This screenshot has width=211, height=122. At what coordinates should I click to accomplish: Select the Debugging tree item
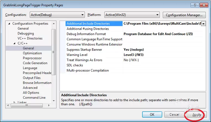(26, 33)
